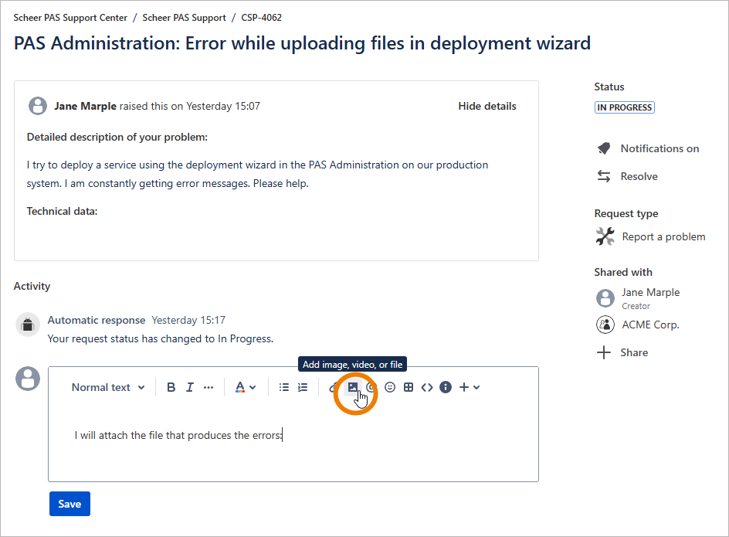Click the Report a problem wrench icon

(x=605, y=236)
